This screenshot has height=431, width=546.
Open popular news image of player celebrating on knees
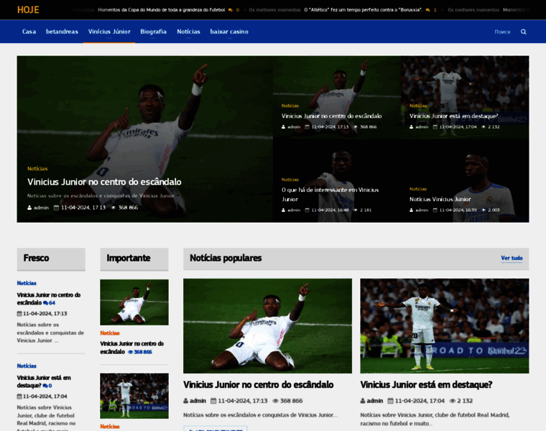click(267, 326)
